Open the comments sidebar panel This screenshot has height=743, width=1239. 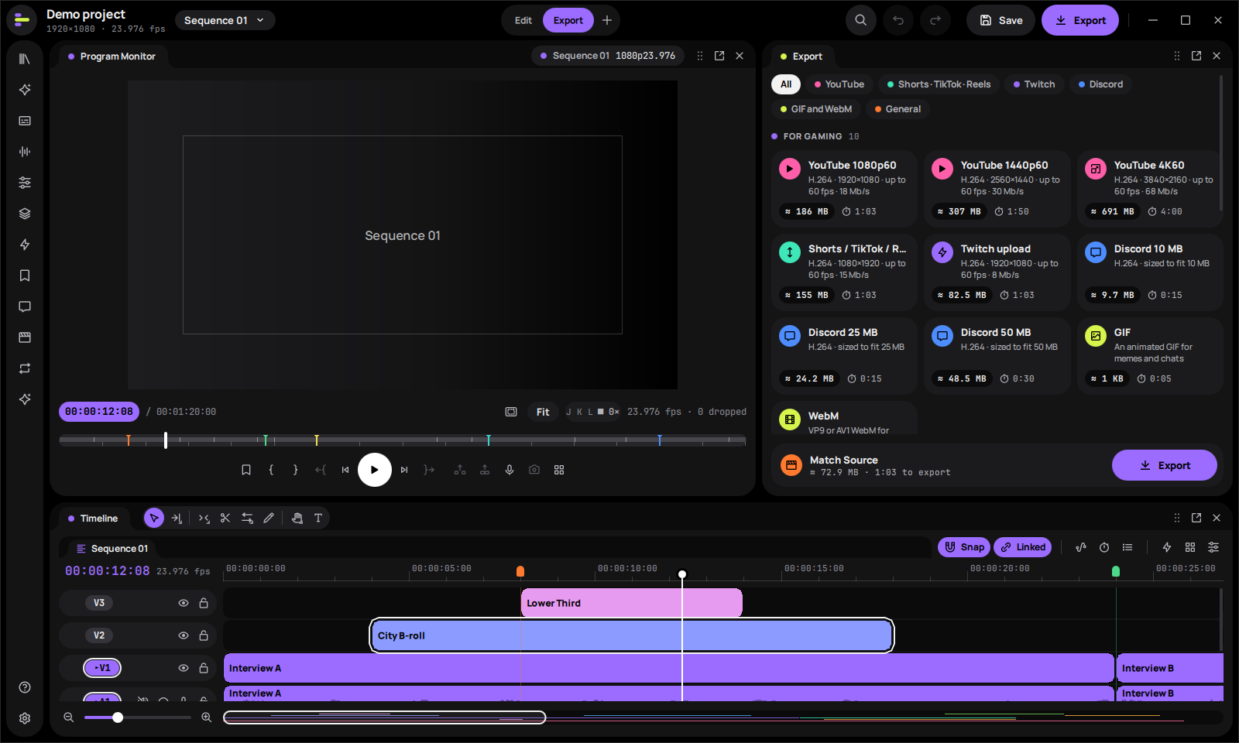tap(25, 306)
